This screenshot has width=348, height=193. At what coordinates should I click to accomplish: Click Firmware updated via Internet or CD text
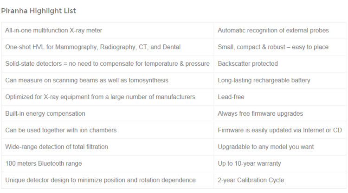(280, 131)
